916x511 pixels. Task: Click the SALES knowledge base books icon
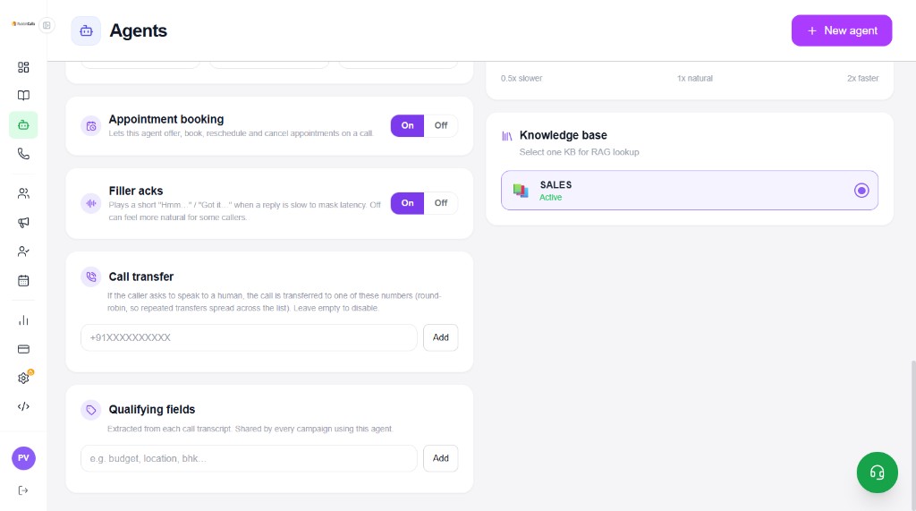coord(521,190)
